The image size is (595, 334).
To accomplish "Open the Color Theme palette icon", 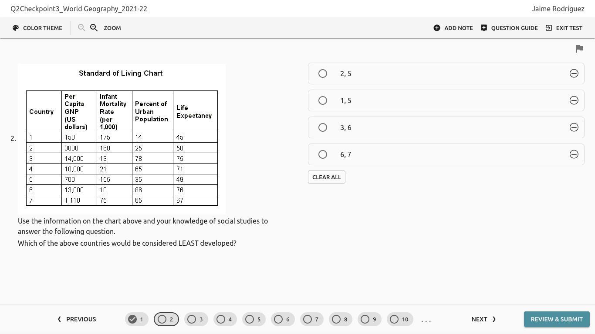I will pos(16,28).
